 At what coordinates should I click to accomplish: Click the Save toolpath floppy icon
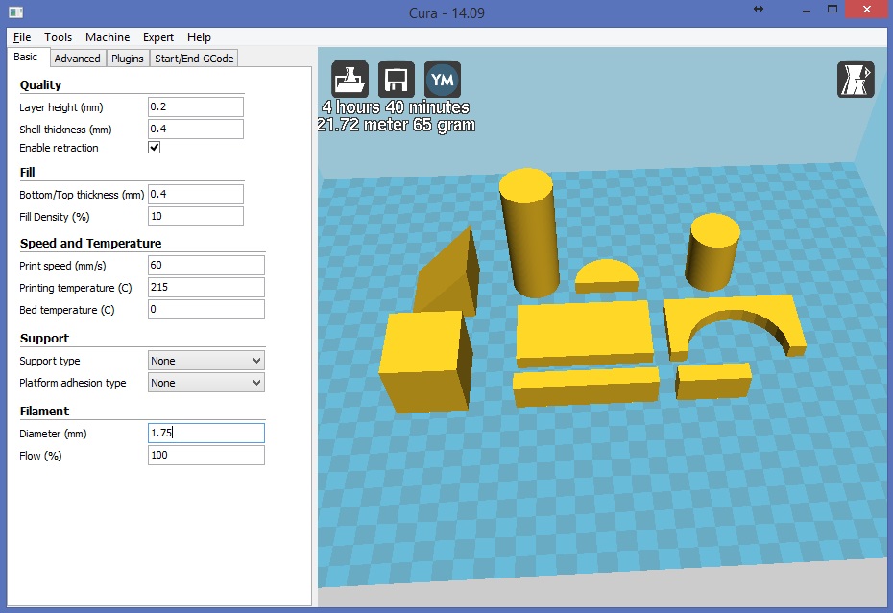(x=397, y=79)
